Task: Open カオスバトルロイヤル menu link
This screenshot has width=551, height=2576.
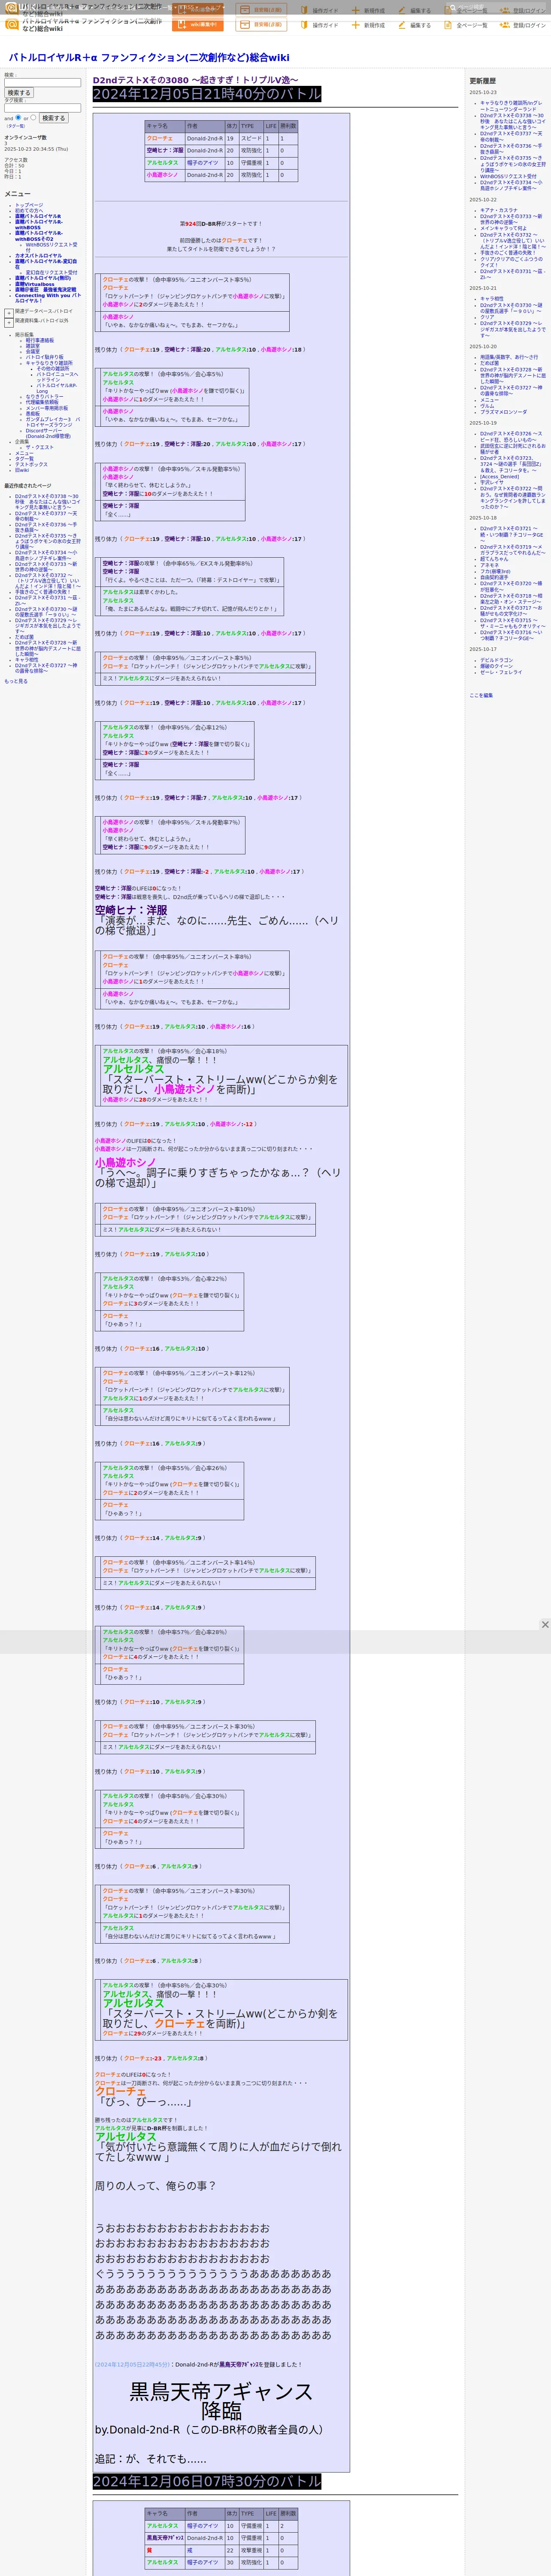Action: 38,255
